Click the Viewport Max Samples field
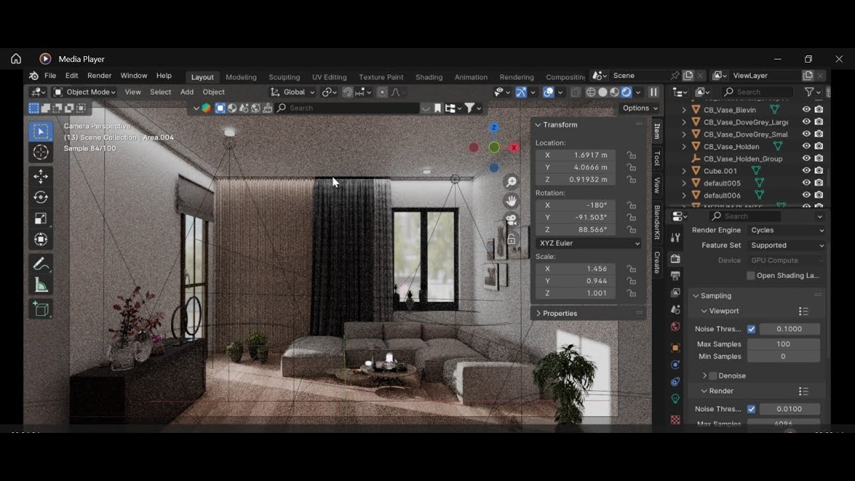The image size is (855, 481). click(784, 344)
